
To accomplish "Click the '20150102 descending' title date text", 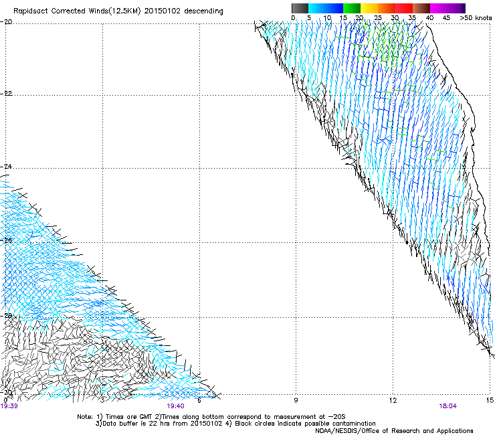I will (183, 11).
